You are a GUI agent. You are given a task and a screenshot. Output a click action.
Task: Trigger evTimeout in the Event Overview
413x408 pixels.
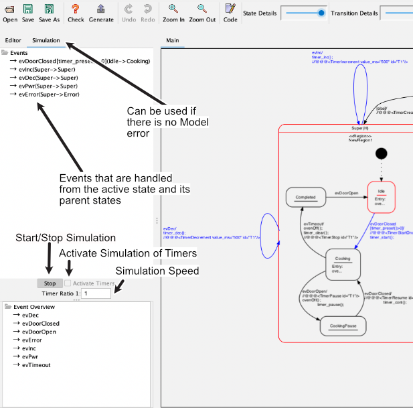pos(36,365)
